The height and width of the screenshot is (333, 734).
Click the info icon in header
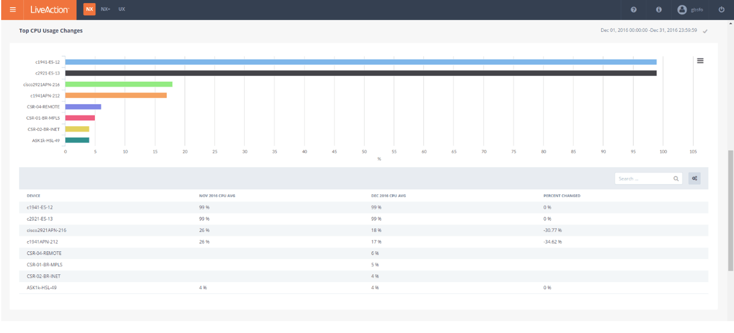click(x=659, y=9)
